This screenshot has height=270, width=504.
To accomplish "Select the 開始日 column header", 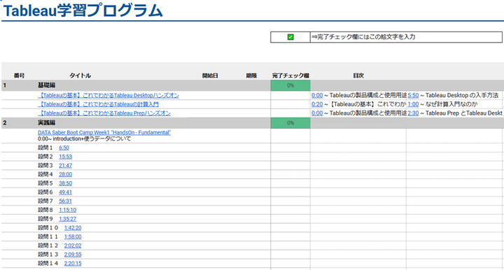I will 210,76.
